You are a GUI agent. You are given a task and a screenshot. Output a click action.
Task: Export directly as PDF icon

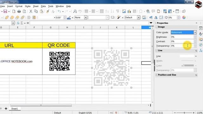point(14,11)
